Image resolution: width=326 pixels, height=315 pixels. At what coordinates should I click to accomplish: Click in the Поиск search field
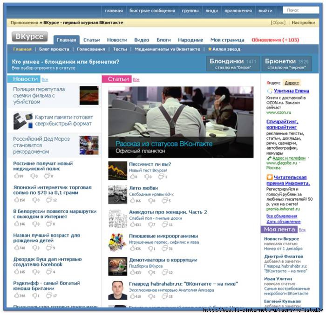[301, 10]
